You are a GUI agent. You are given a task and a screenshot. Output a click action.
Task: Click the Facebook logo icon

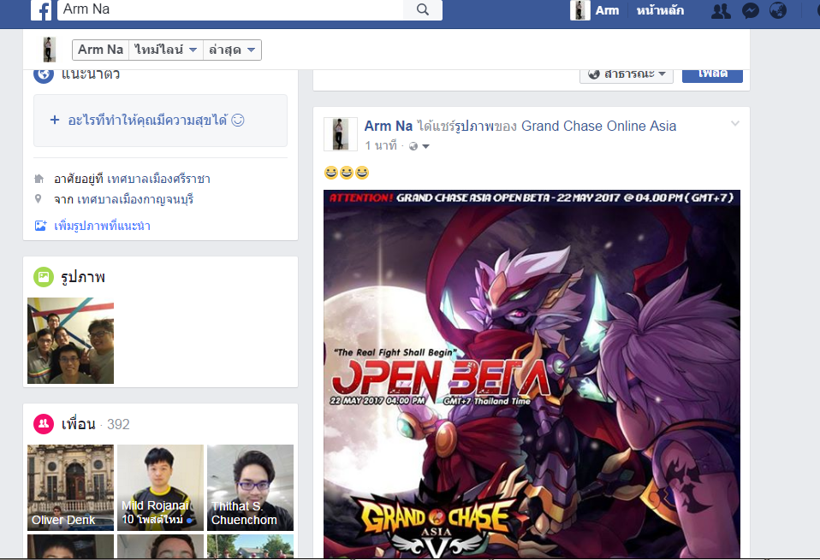pyautogui.click(x=41, y=10)
